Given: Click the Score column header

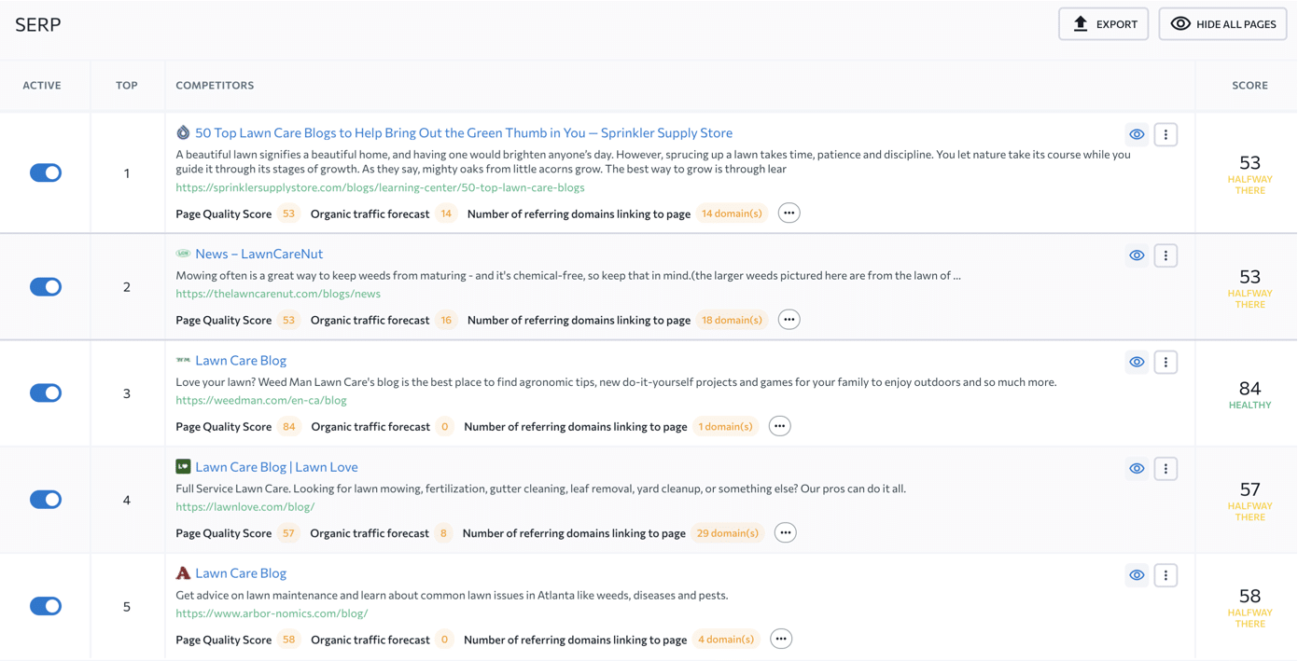Looking at the screenshot, I should [x=1249, y=85].
